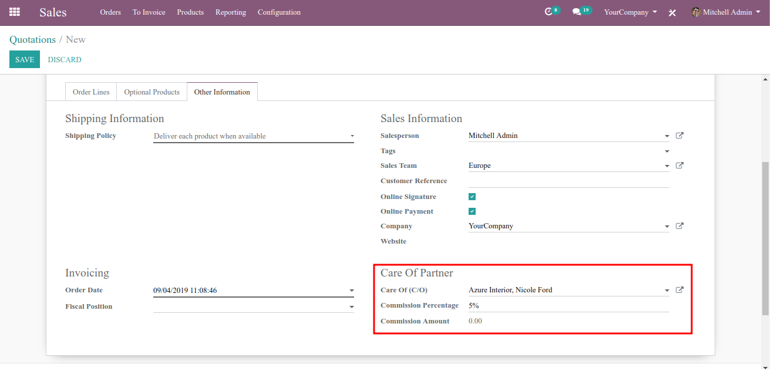This screenshot has height=371, width=771.
Task: Open the YourCompany switcher dropdown
Action: pyautogui.click(x=631, y=12)
